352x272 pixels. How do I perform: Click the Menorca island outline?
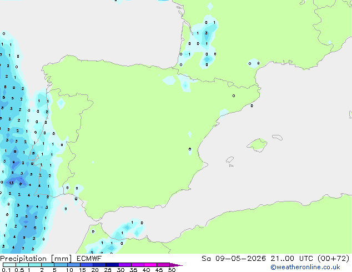tap(277, 137)
